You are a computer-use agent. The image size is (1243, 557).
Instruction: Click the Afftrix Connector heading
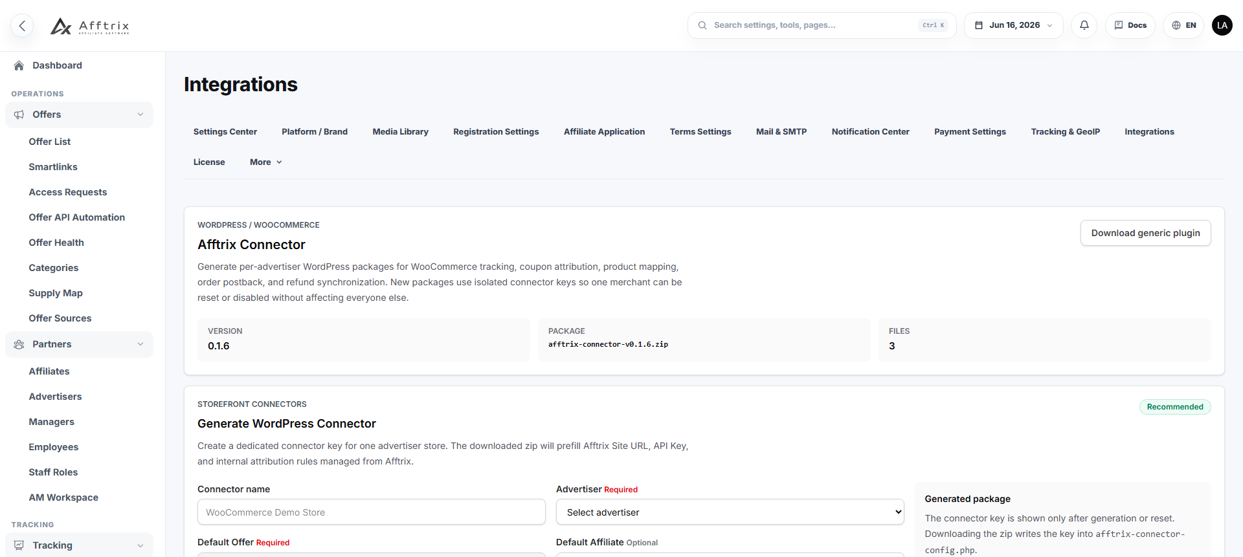[x=251, y=245]
